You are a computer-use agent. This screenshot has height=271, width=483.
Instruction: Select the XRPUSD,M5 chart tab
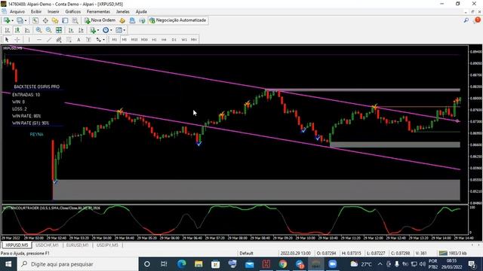17,245
